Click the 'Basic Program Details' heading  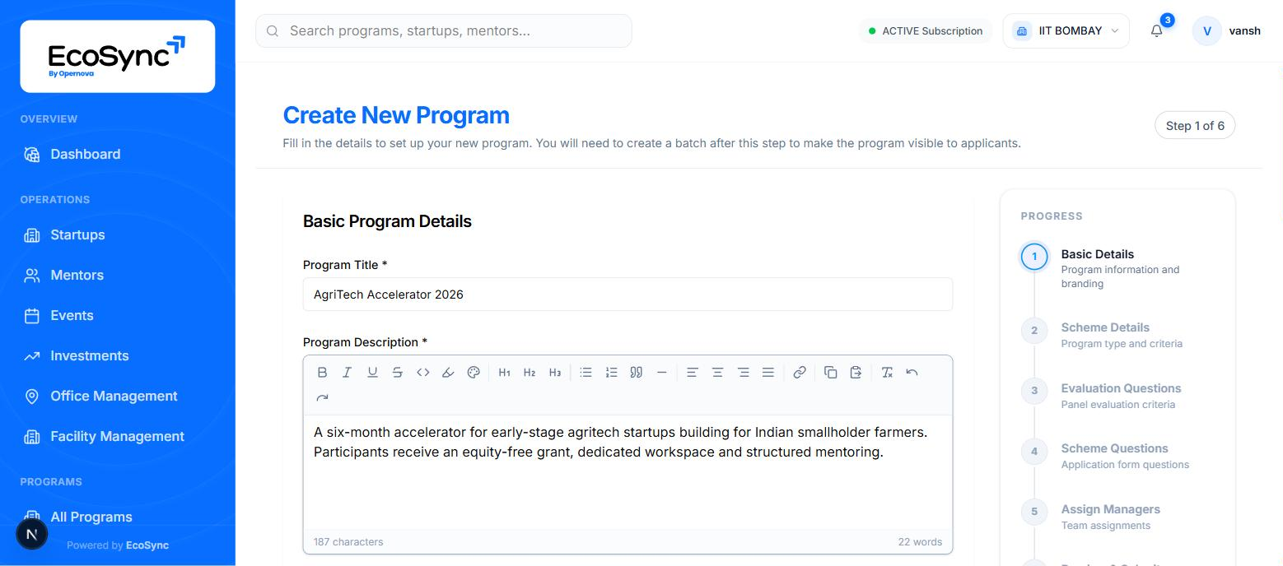pyautogui.click(x=387, y=221)
